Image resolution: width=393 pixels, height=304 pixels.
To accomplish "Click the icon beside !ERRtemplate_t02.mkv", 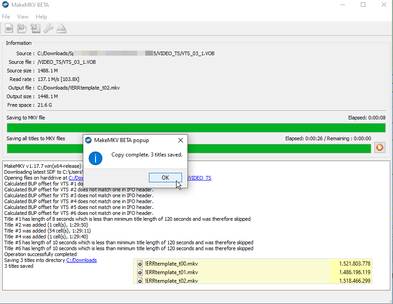I will 140,281.
